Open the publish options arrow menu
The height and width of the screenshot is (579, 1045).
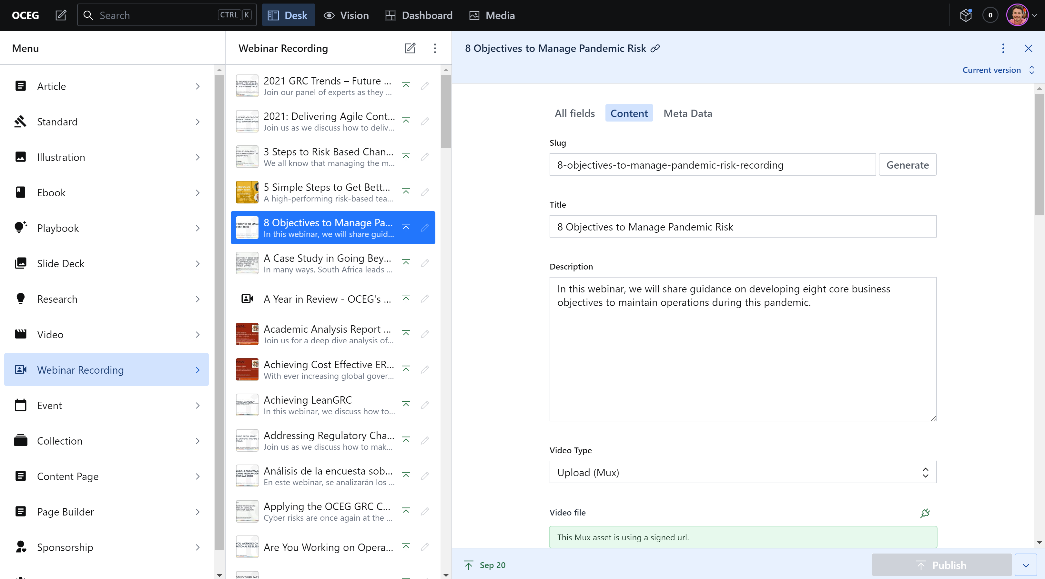tap(1026, 565)
